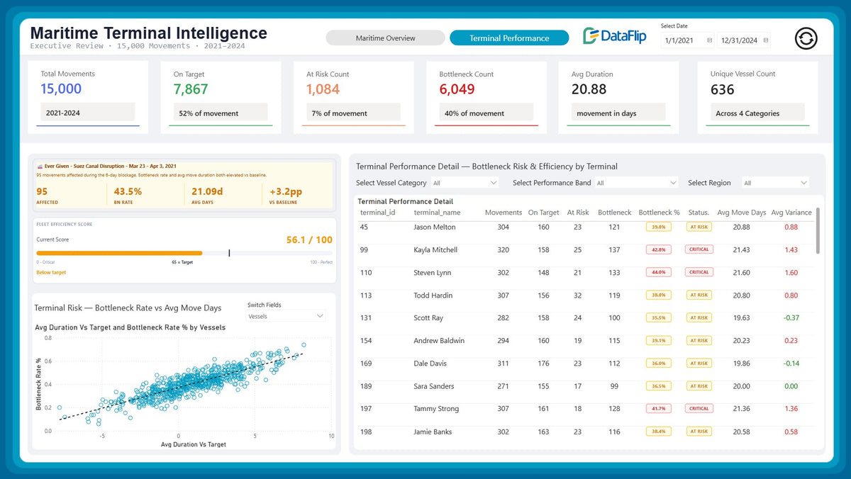851x479 pixels.
Task: Sort table by terminal_id column header
Action: tap(377, 213)
